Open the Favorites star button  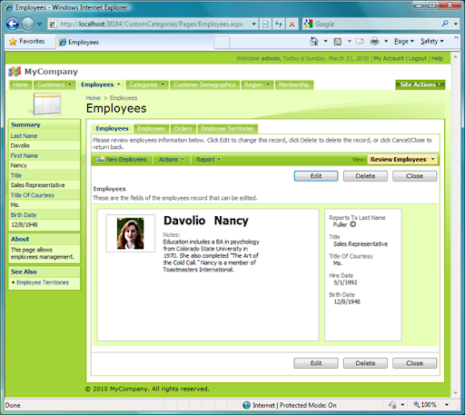tap(26, 41)
